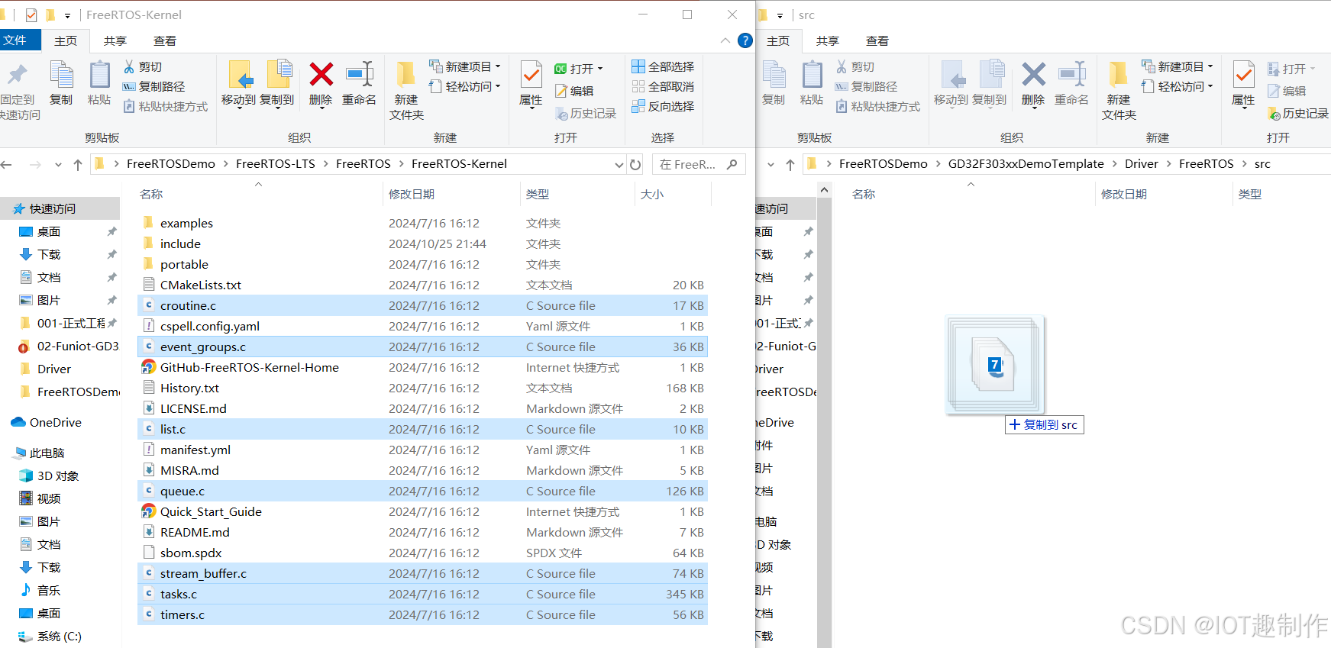The width and height of the screenshot is (1331, 648).
Task: Select OneDrive in FreeRTOS-Kernel navigation pane
Action: coord(55,422)
